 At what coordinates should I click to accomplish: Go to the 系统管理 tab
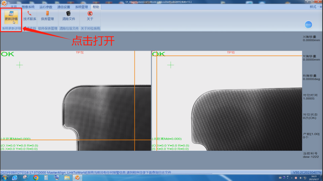point(81,7)
